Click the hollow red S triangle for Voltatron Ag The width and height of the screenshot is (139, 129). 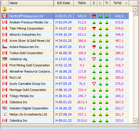(x=94, y=59)
